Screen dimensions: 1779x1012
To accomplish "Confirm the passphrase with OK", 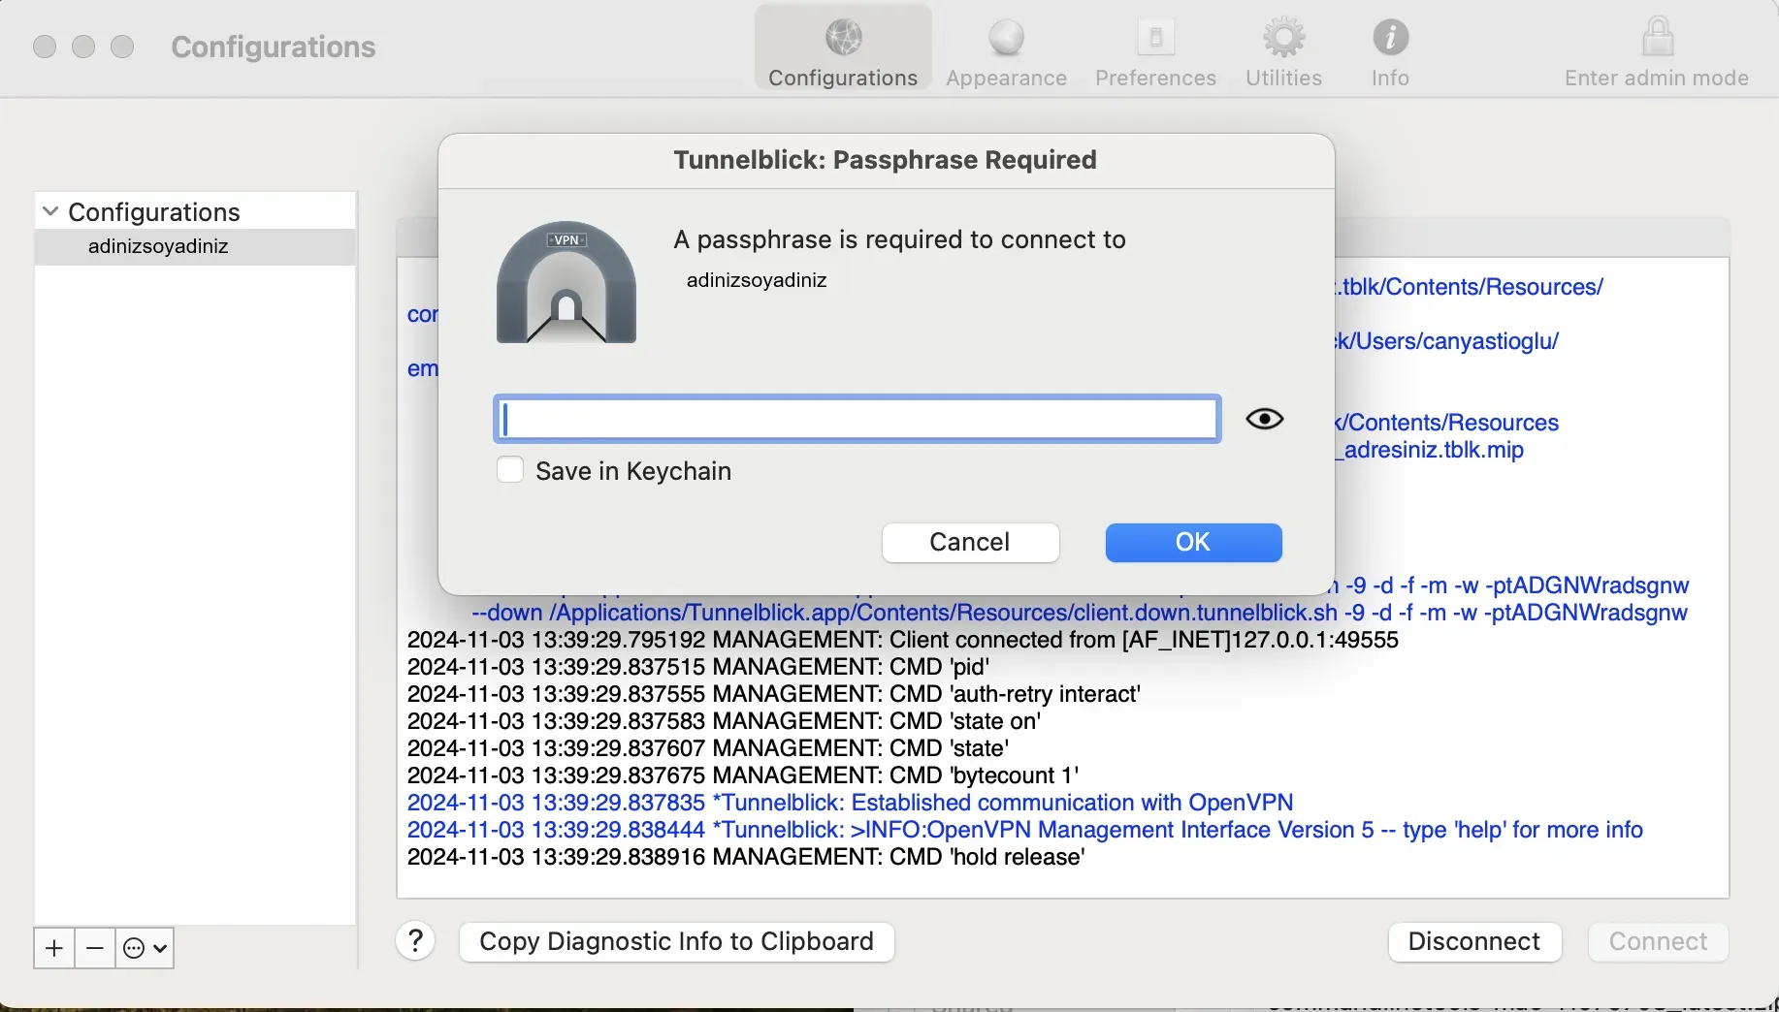I will tap(1193, 542).
